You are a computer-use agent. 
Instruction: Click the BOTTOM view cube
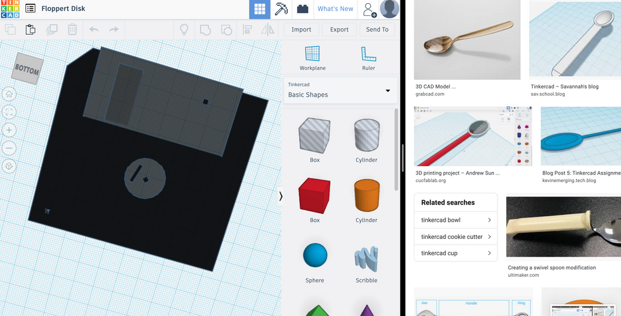tap(27, 69)
